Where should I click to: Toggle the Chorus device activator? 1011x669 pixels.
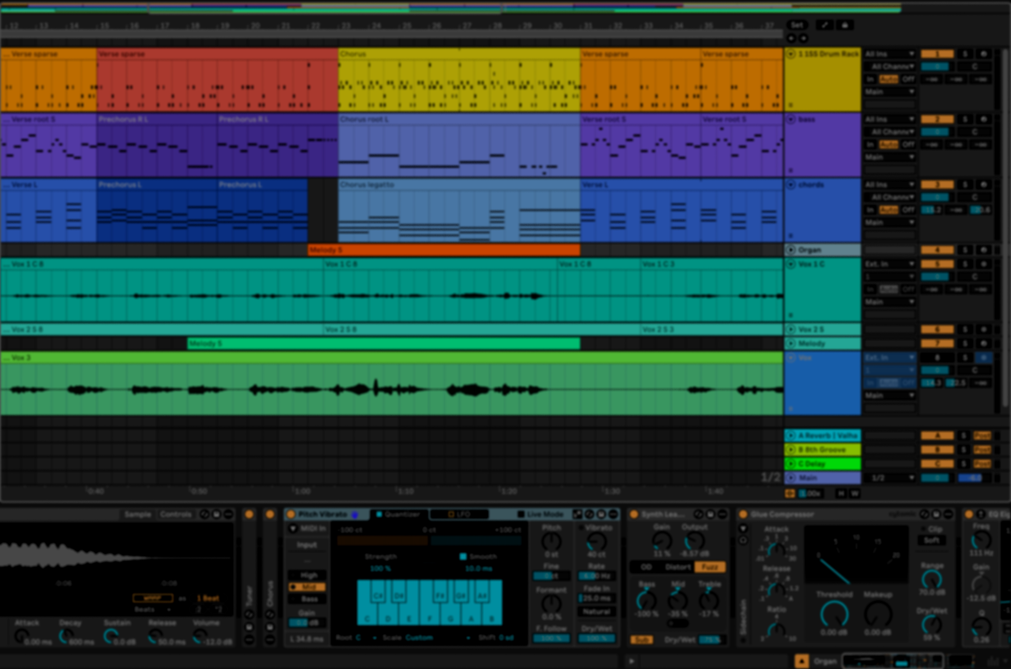click(270, 514)
